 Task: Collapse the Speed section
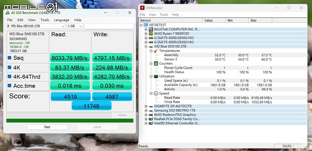tap(151, 93)
